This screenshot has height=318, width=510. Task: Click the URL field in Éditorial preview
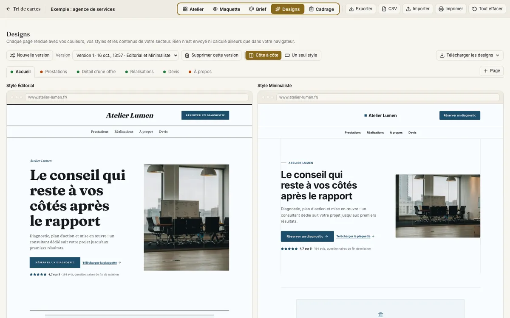(x=136, y=97)
